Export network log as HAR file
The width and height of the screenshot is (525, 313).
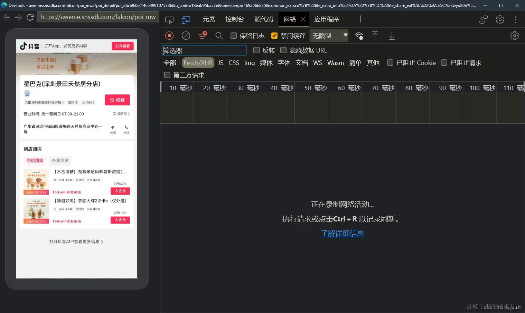pyautogui.click(x=392, y=36)
